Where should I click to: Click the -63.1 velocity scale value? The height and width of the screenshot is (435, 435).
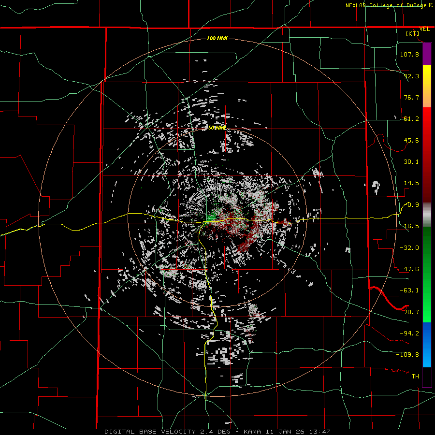point(409,290)
